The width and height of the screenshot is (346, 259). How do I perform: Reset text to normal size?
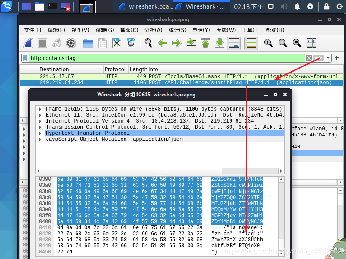pyautogui.click(x=297, y=43)
